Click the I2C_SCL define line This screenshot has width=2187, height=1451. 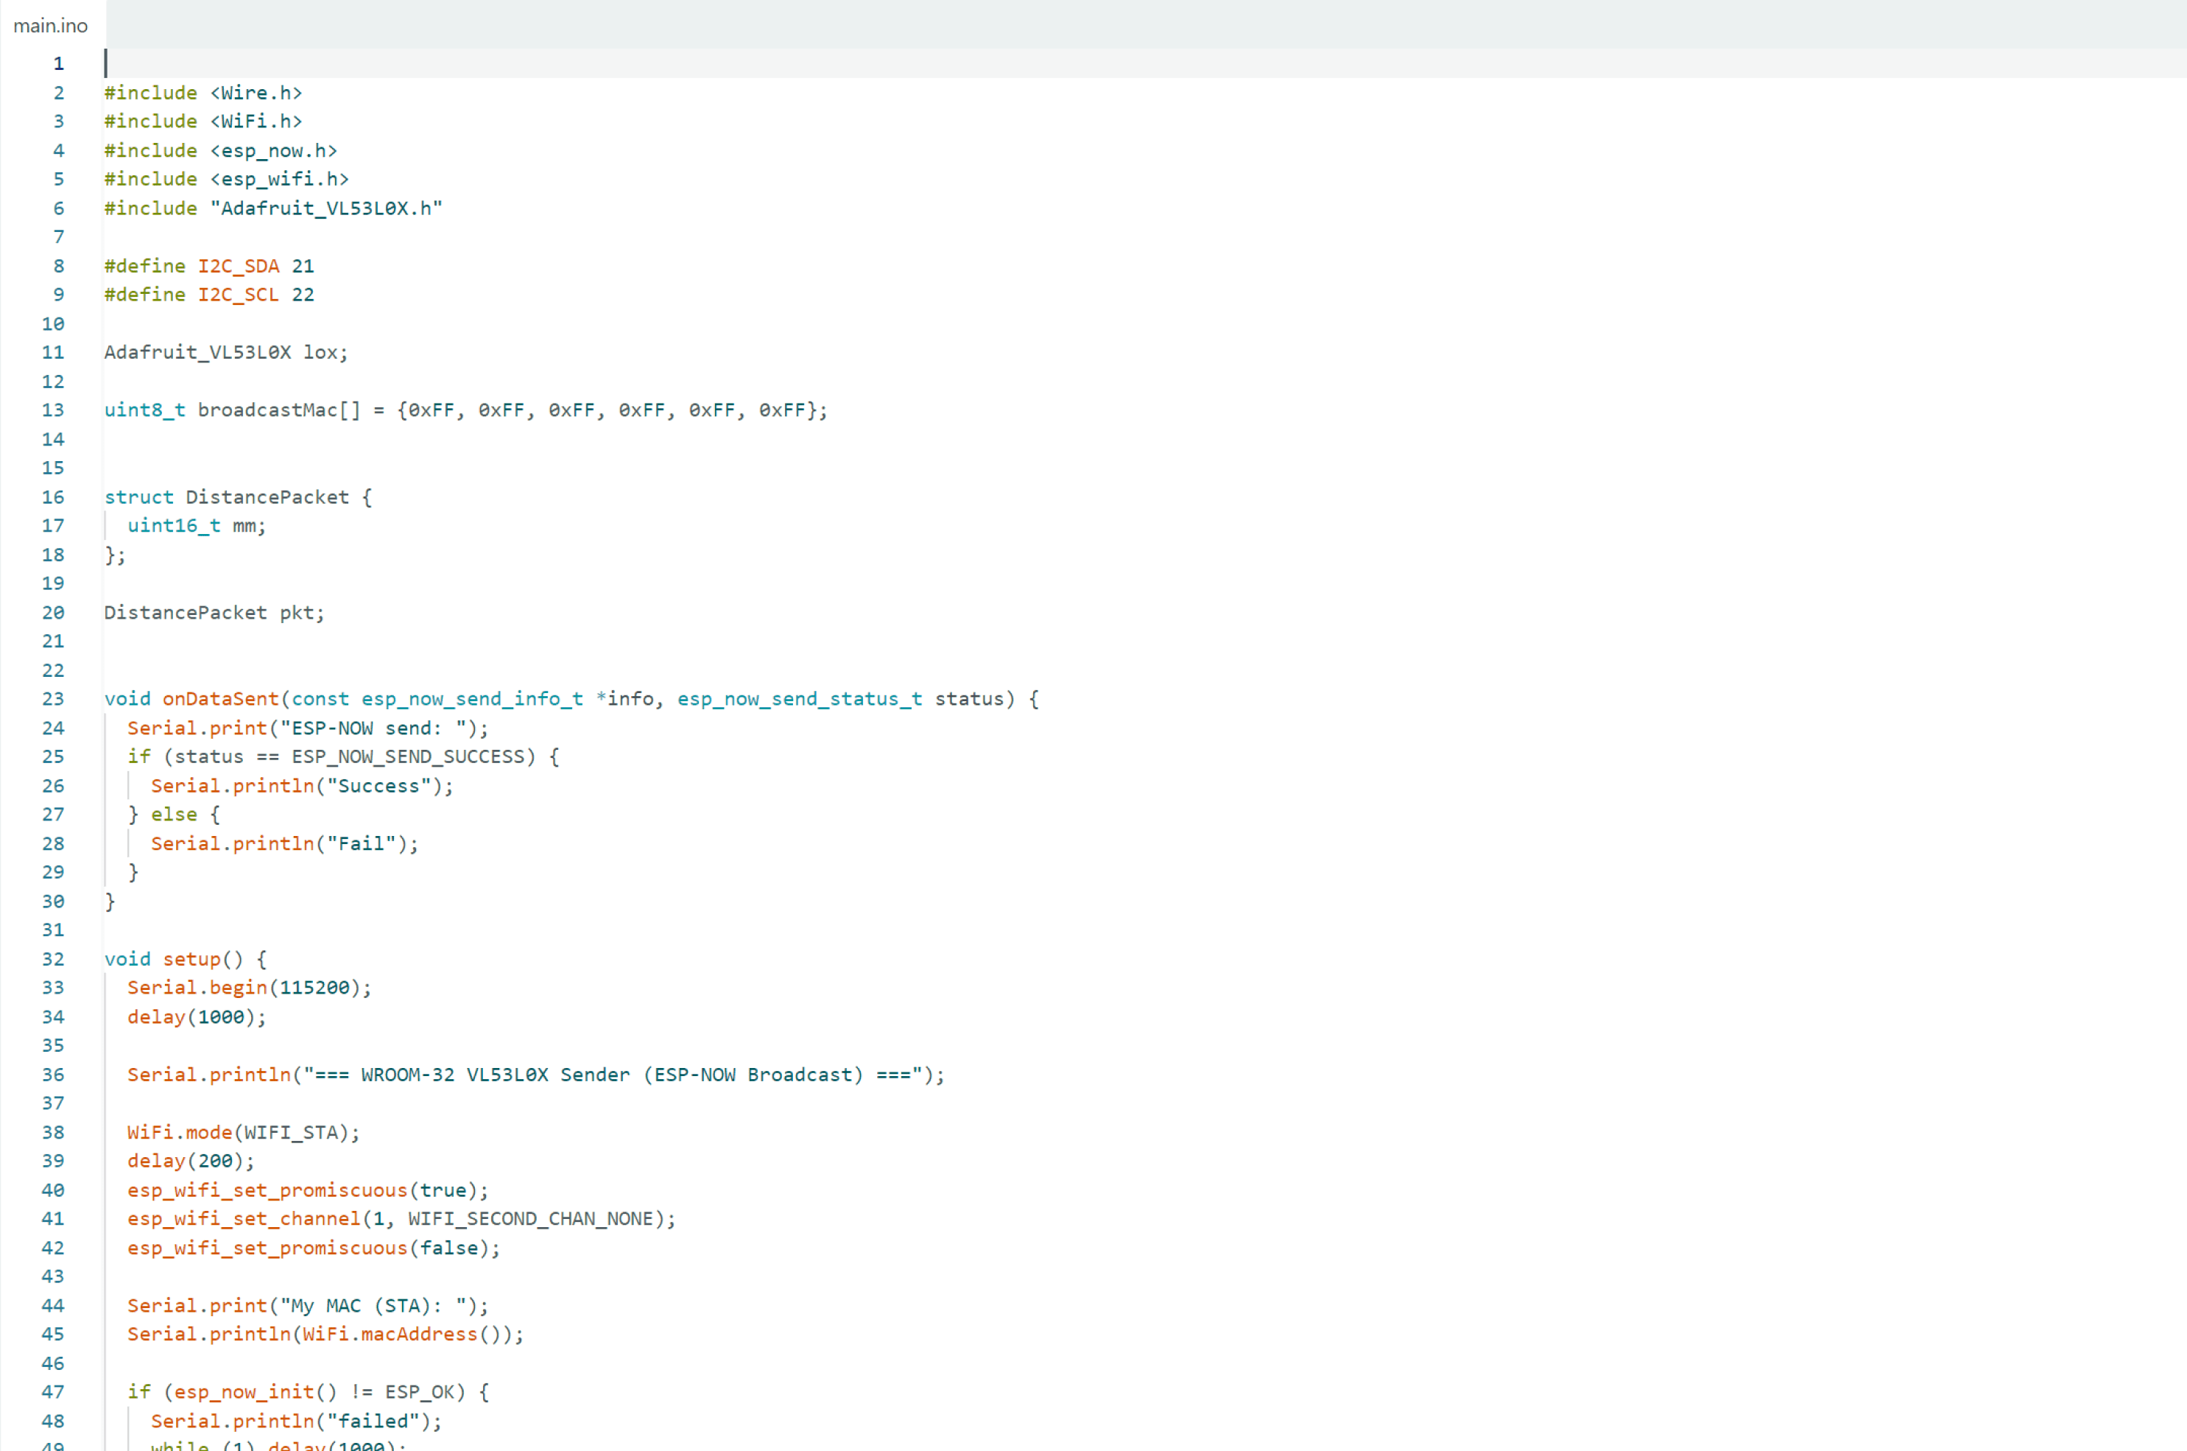click(209, 295)
